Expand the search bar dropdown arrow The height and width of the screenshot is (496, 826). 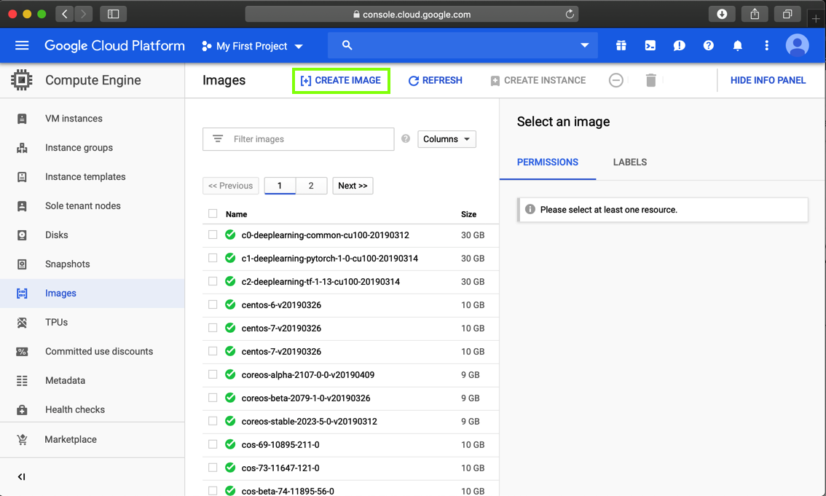[x=585, y=45]
